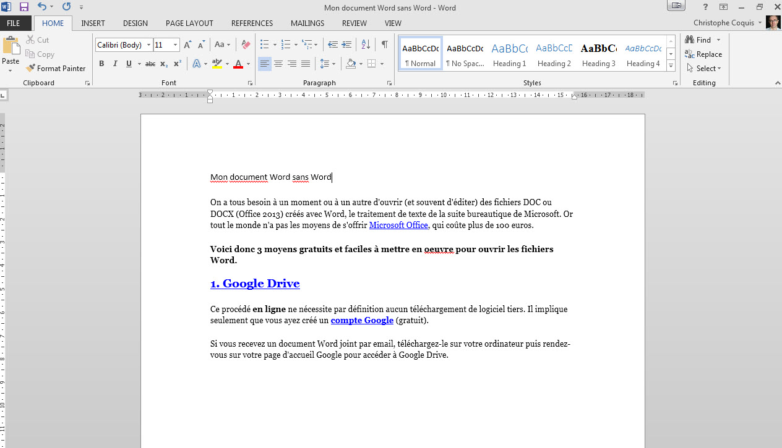Screen dimensions: 782x448
Task: Toggle Bold formatting
Action: click(101, 64)
